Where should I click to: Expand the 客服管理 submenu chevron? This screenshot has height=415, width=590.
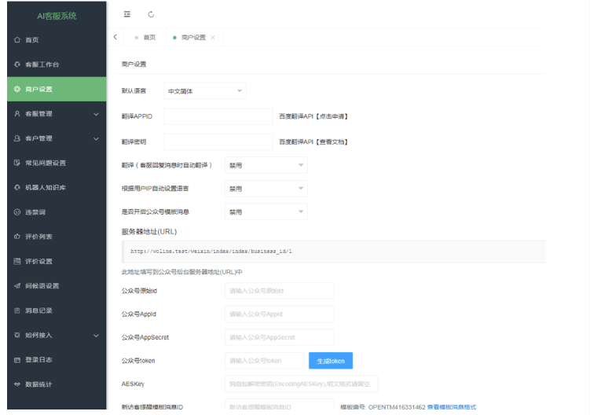coord(96,114)
